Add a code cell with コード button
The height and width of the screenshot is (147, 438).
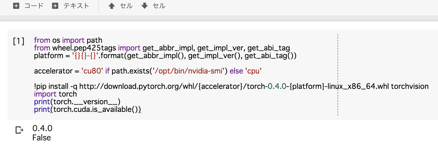29,6
